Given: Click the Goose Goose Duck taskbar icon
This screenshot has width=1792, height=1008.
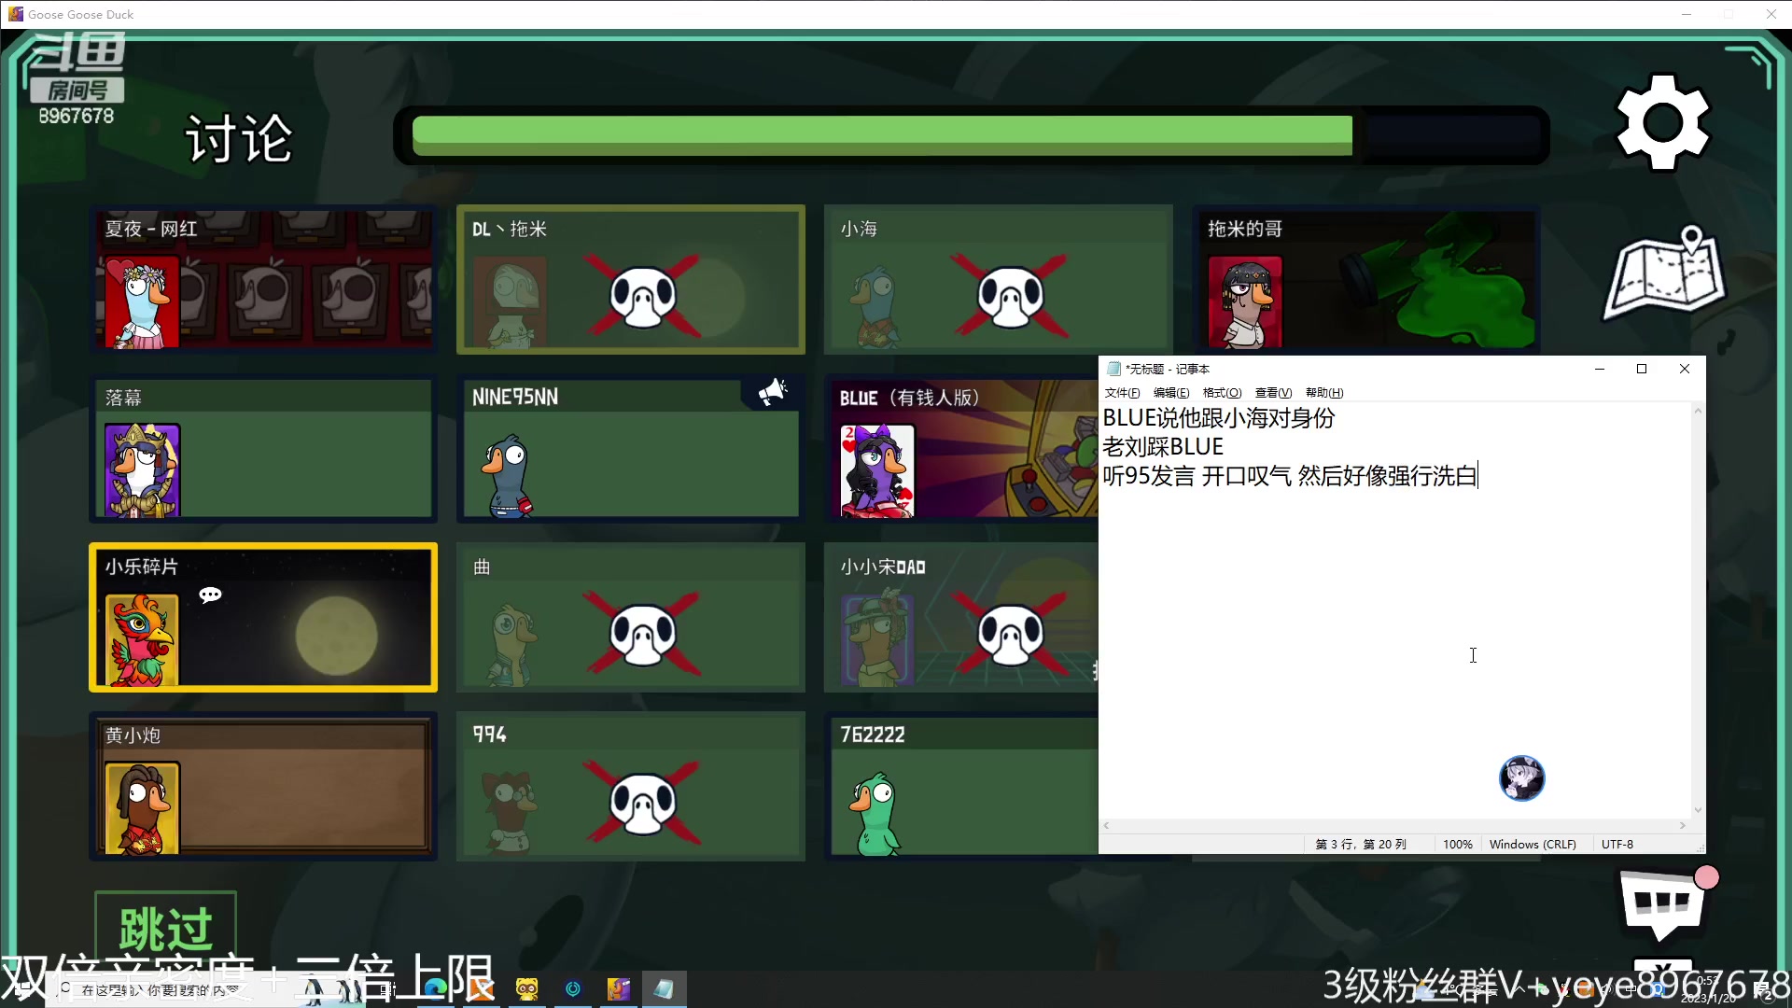Looking at the screenshot, I should (x=619, y=988).
